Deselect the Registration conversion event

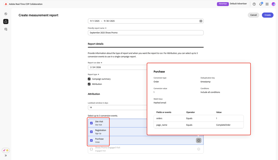point(92,132)
